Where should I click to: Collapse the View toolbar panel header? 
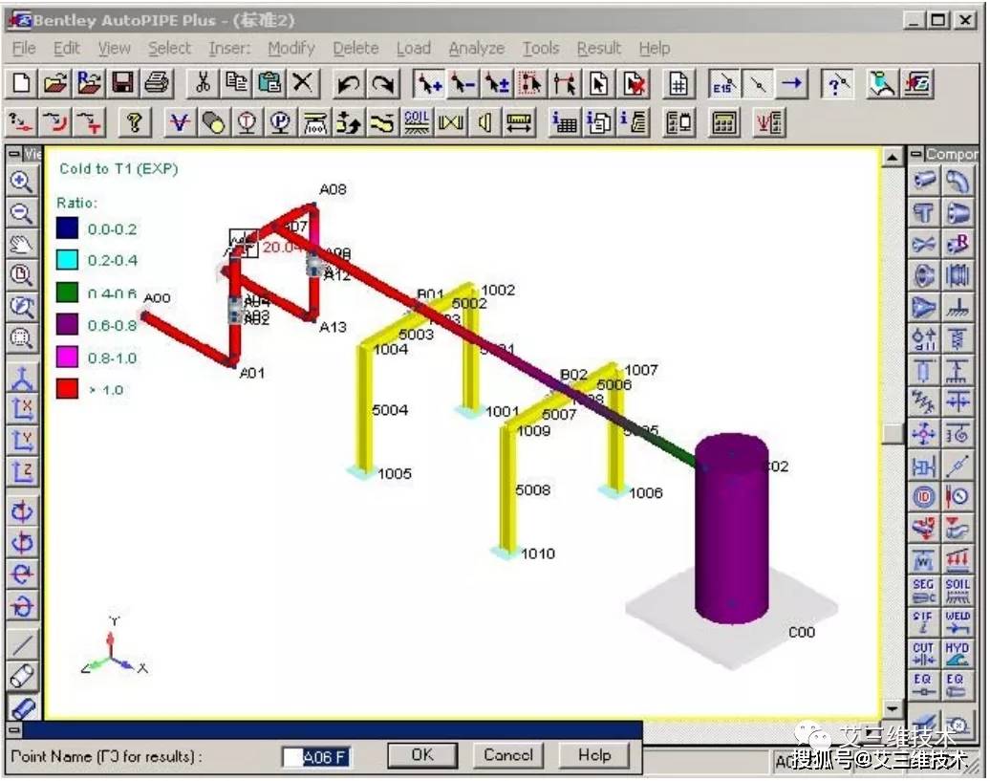tap(13, 154)
